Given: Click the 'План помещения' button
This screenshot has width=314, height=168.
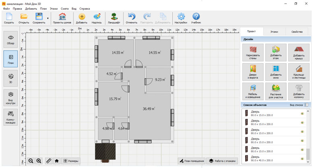Looking at the screenshot, I should (192, 161).
